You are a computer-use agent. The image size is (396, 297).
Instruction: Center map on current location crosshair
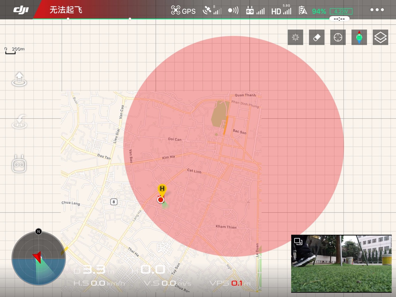[x=338, y=37]
